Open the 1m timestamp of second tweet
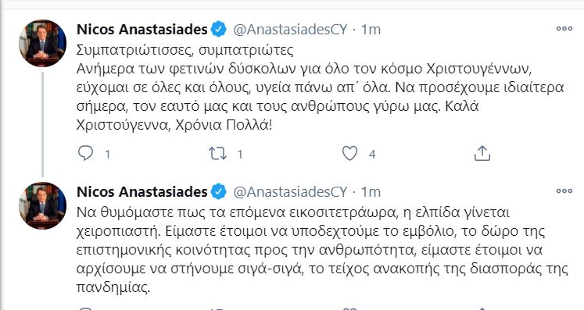Image resolution: width=584 pixels, height=310 pixels. click(371, 192)
